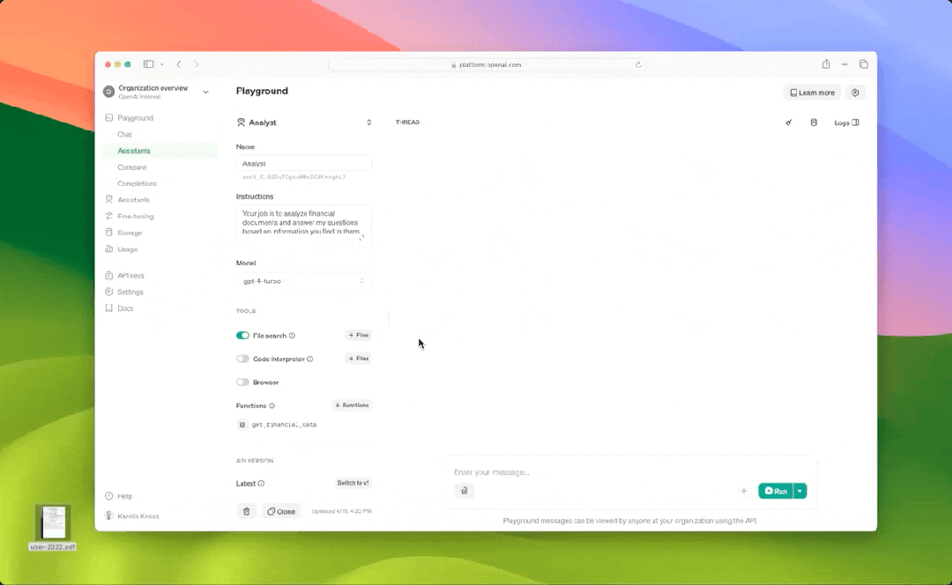Viewport: 952px width, 585px height.
Task: Enable the Browser tool toggle
Action: click(243, 382)
